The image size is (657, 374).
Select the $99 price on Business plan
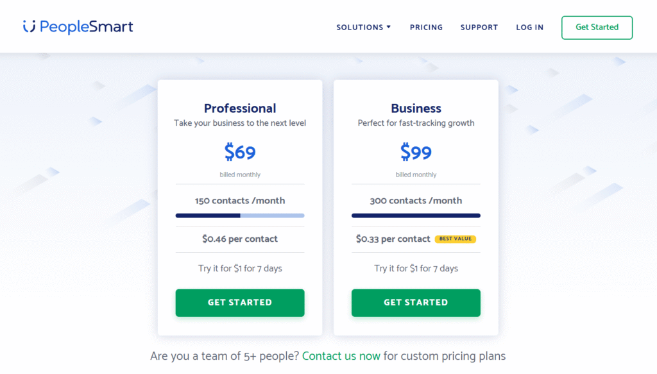[x=415, y=152]
